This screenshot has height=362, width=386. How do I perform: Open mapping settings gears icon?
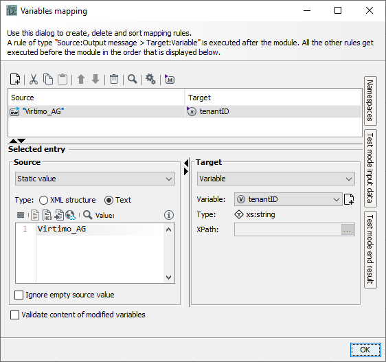point(150,79)
